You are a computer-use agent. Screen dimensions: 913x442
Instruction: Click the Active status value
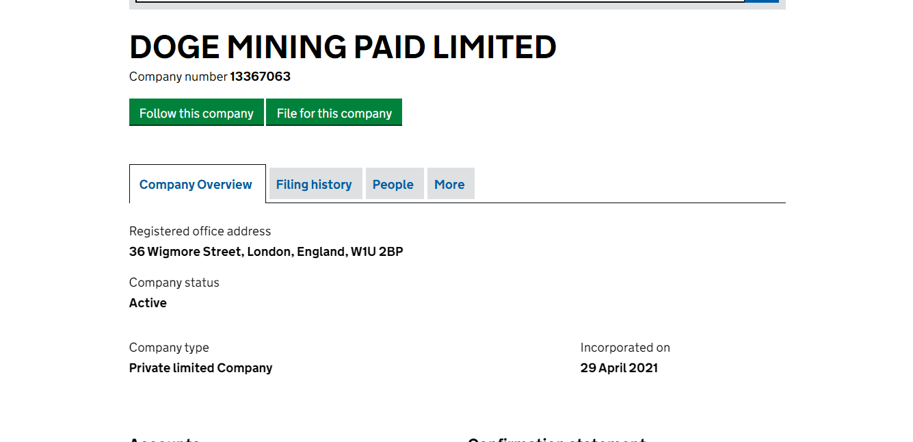tap(148, 303)
